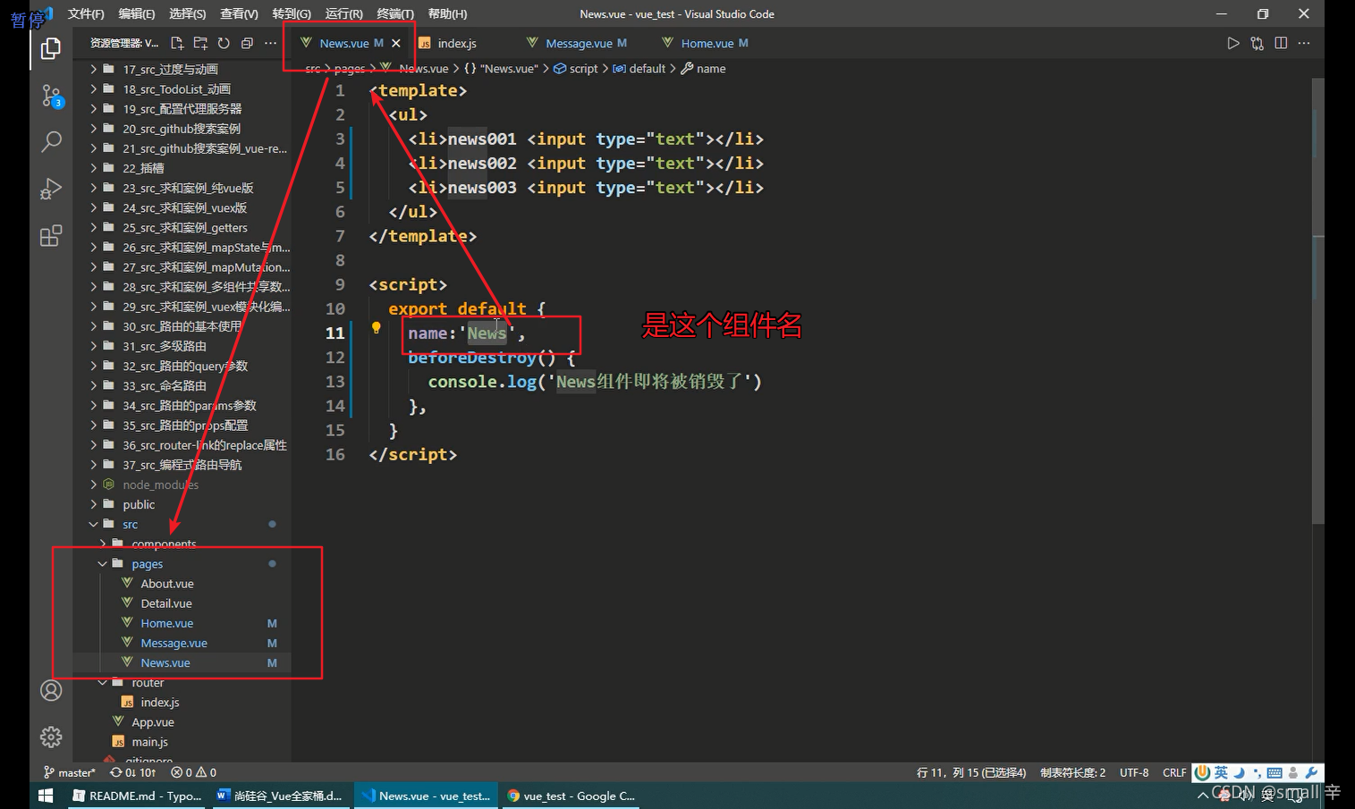Screen dimensions: 1355x809
Task: Open the Extensions view
Action: click(51, 235)
